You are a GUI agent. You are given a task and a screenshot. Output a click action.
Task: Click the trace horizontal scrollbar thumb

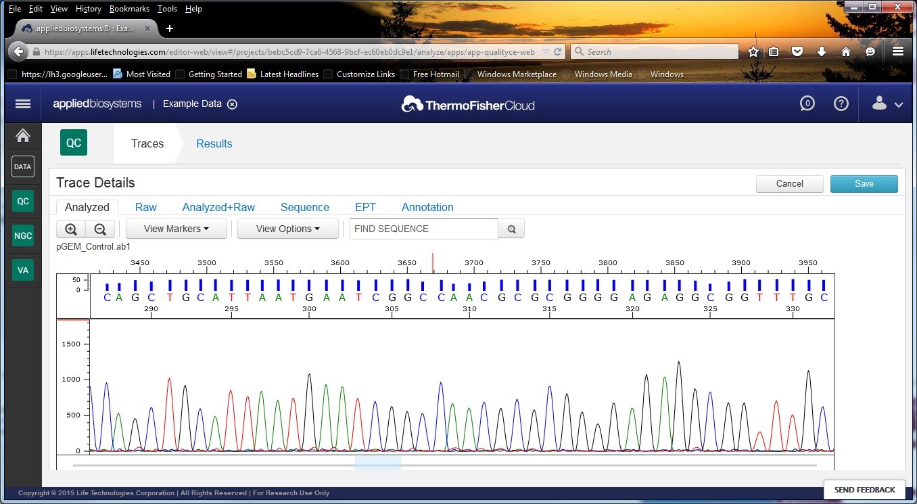click(378, 464)
